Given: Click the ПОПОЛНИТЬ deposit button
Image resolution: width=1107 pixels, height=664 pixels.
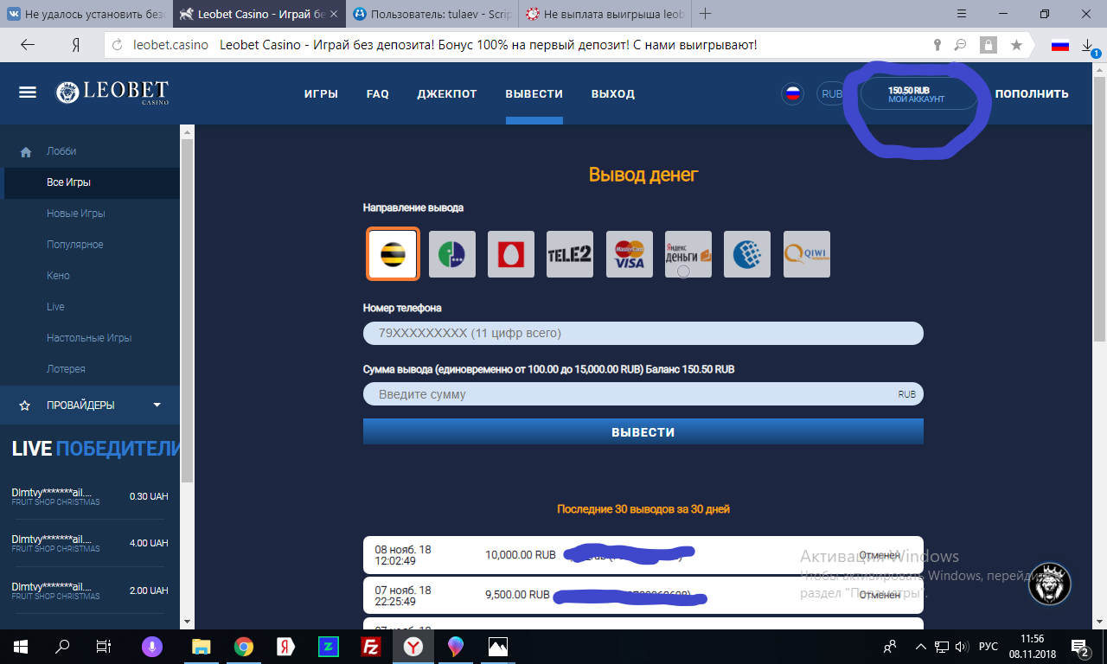Looking at the screenshot, I should tap(1032, 93).
